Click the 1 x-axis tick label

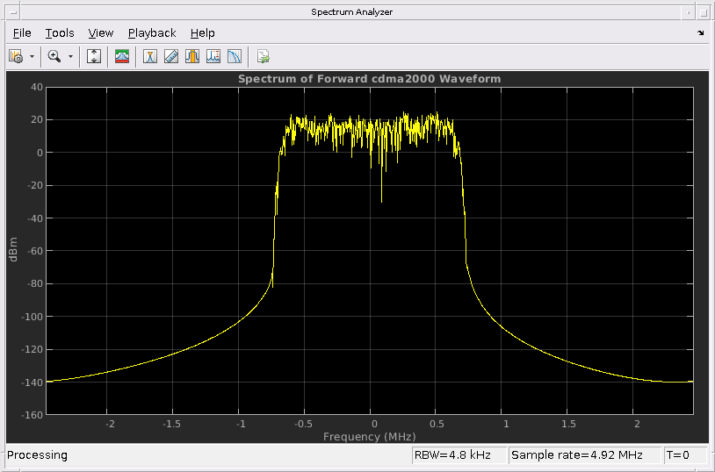click(506, 424)
